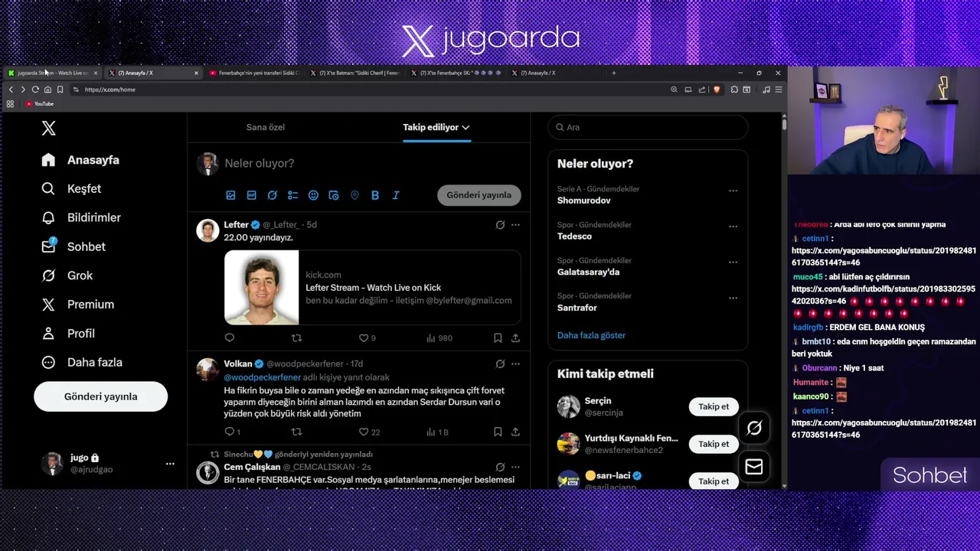Share Lefter's post
Viewport: 980px width, 551px height.
pos(515,337)
